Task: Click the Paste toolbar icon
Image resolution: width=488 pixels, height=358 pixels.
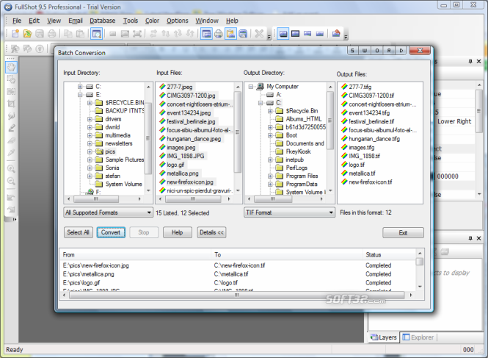Action: 80,33
